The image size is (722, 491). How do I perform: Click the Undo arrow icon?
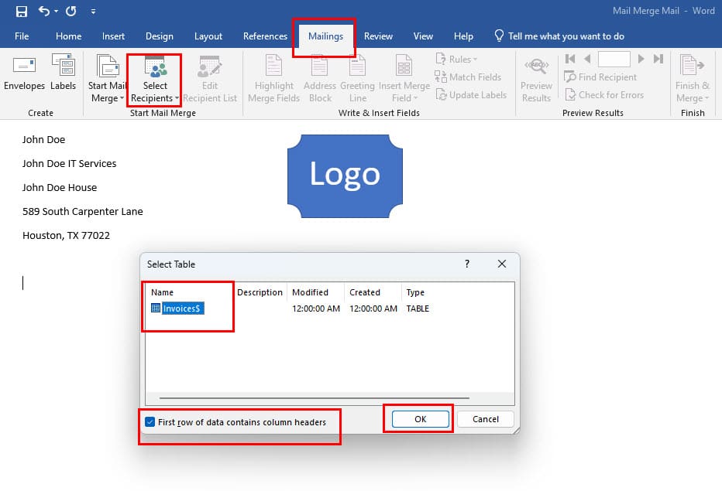click(43, 11)
